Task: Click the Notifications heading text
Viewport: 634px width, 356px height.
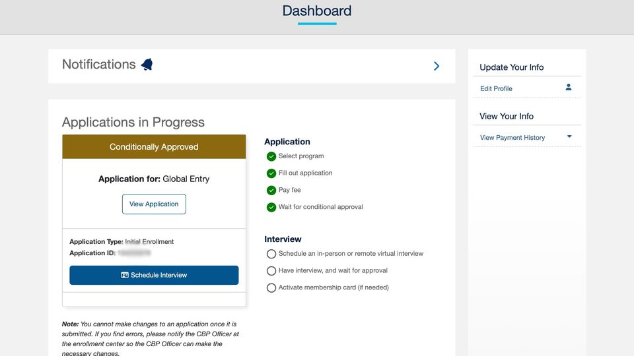Action: [x=98, y=64]
